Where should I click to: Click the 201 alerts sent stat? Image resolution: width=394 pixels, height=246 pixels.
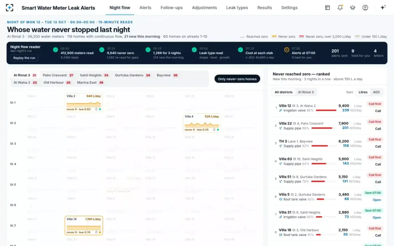(x=339, y=53)
